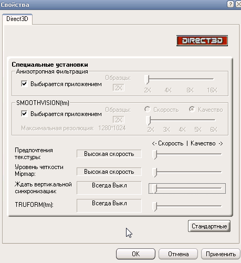This screenshot has height=263, width=241.
Task: Click the help question mark button
Action: 230,4
